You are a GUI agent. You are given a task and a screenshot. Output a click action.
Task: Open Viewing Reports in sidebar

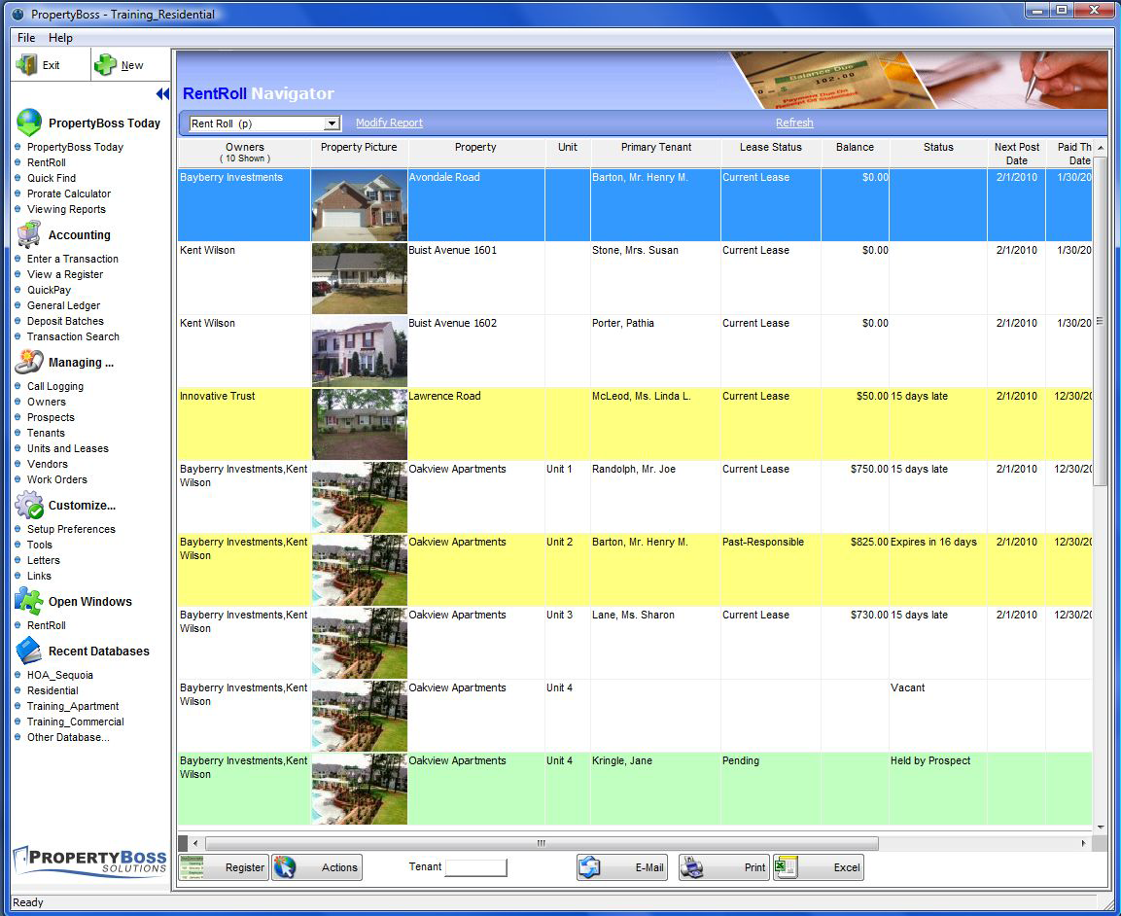pos(66,209)
